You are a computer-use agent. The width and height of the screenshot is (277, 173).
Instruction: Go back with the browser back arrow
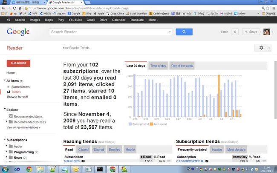click(x=3, y=8)
